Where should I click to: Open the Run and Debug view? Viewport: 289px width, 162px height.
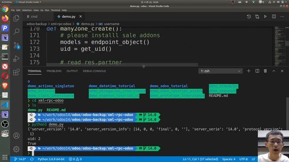click(16, 58)
